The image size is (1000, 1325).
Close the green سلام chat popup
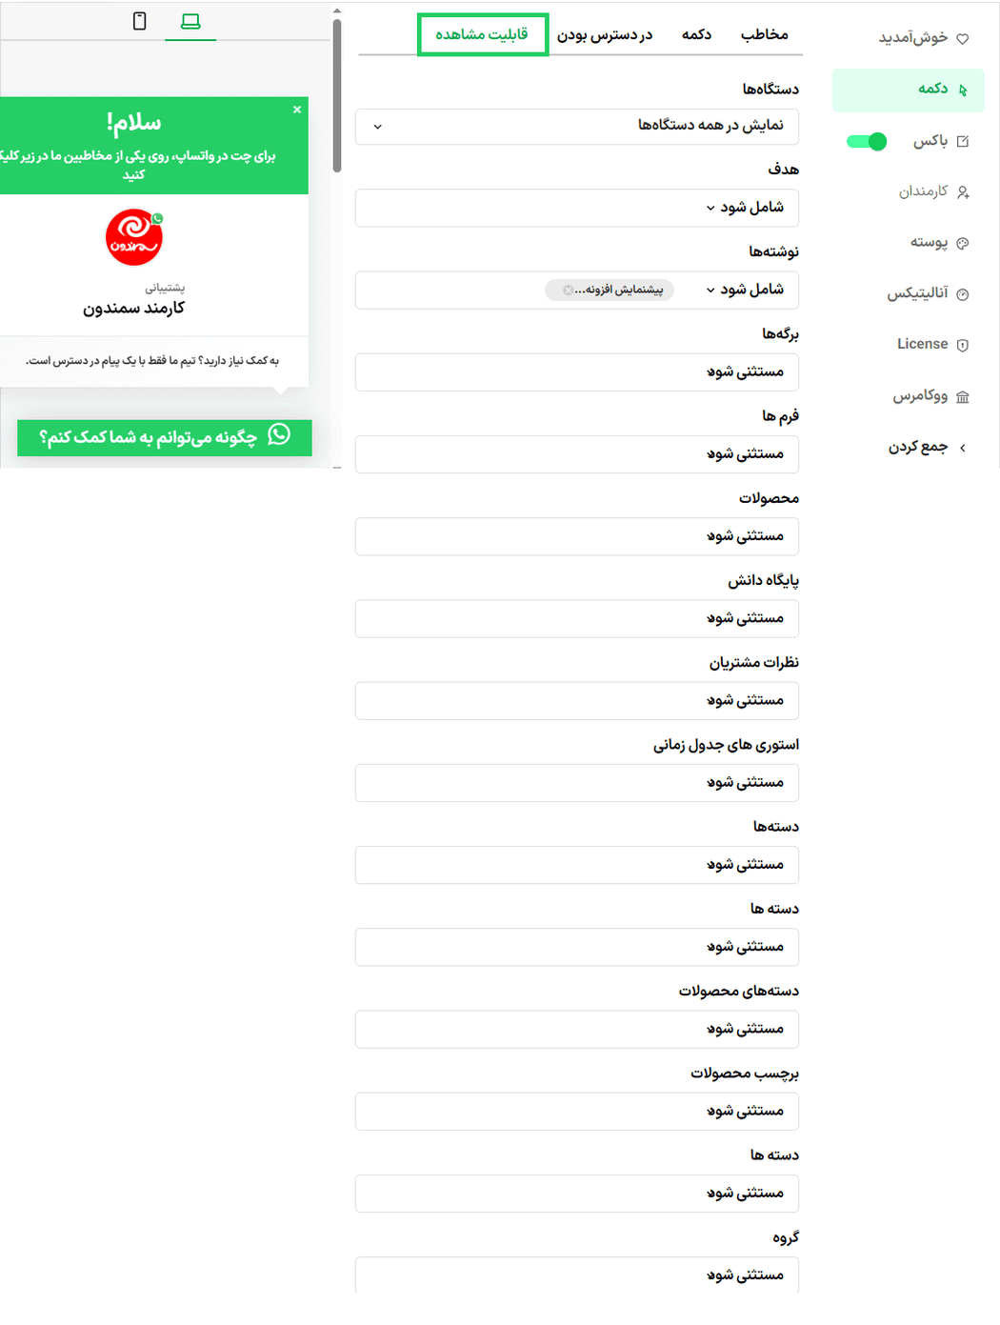297,110
